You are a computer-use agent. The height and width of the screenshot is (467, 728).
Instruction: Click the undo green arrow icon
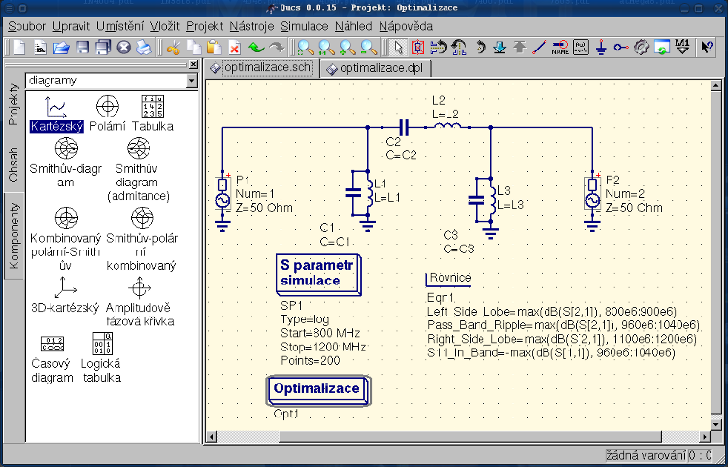pyautogui.click(x=255, y=47)
